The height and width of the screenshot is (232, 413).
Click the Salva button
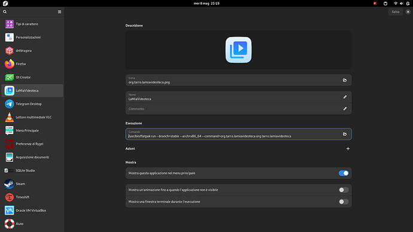396,12
